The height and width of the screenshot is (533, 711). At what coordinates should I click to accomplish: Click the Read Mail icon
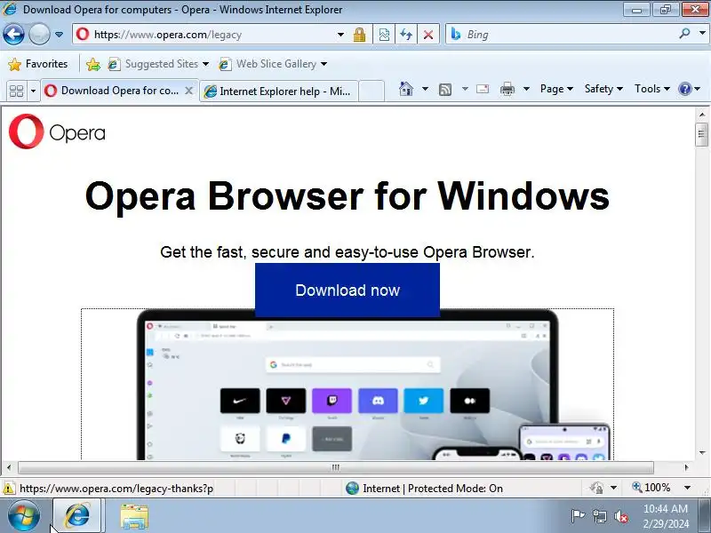483,89
